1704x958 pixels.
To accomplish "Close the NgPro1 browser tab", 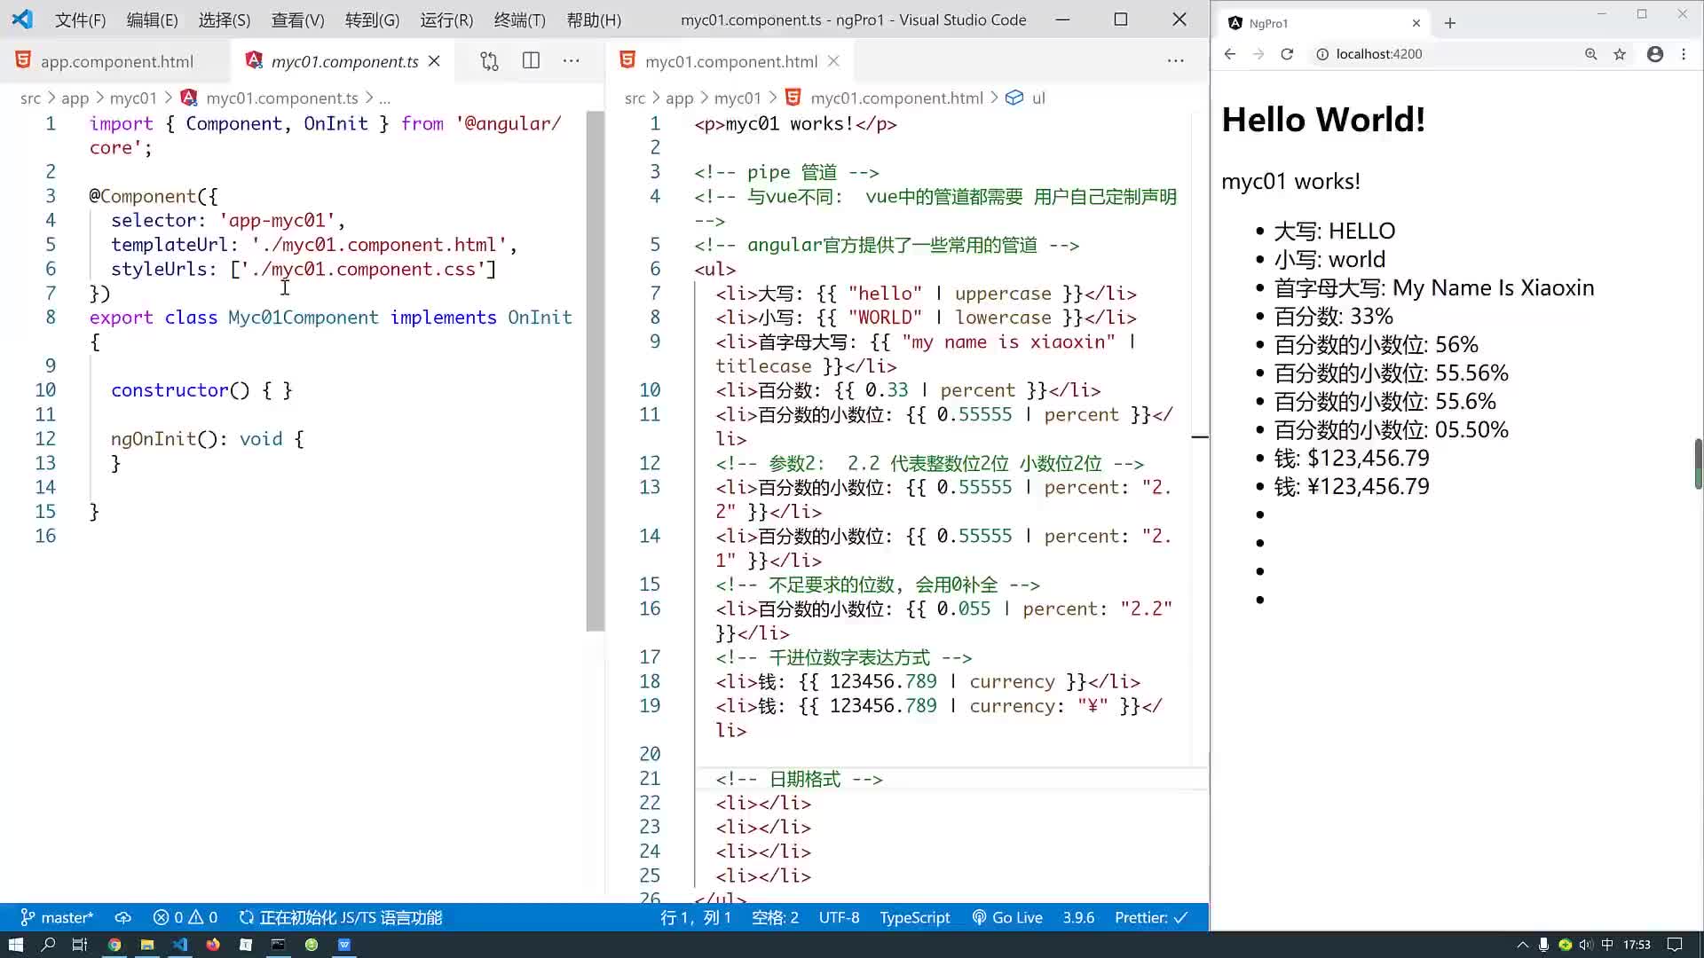I will pyautogui.click(x=1416, y=23).
